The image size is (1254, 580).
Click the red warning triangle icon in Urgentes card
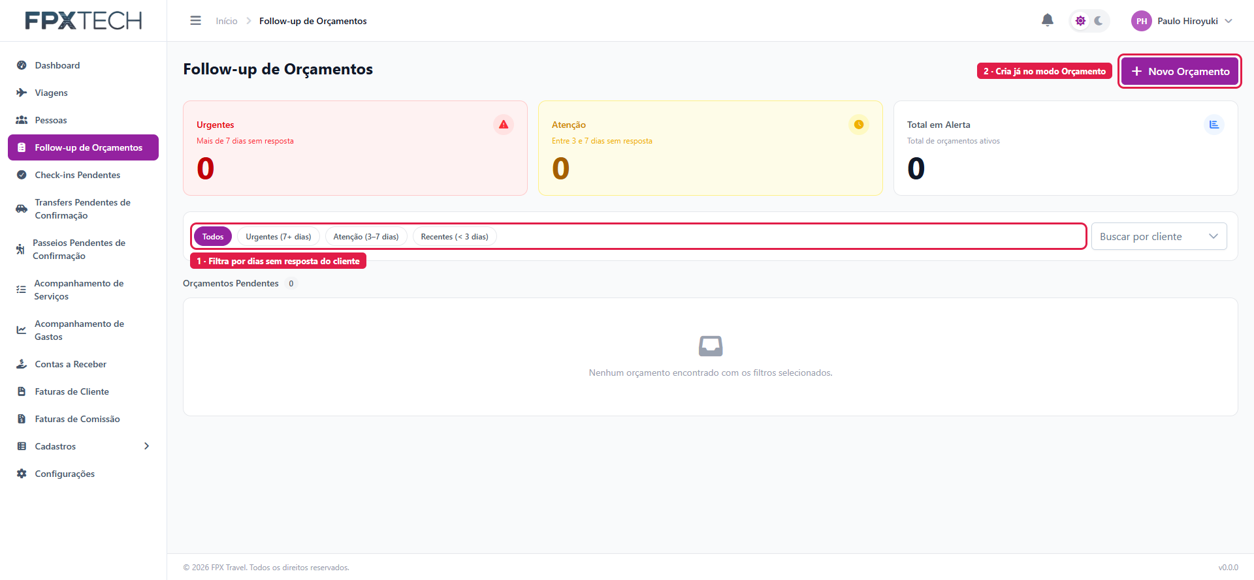coord(504,124)
